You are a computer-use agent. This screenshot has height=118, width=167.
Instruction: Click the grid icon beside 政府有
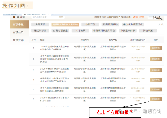point(14,17)
